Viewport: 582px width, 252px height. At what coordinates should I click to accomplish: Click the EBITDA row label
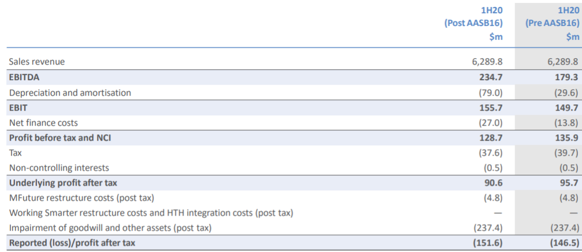[x=24, y=77]
